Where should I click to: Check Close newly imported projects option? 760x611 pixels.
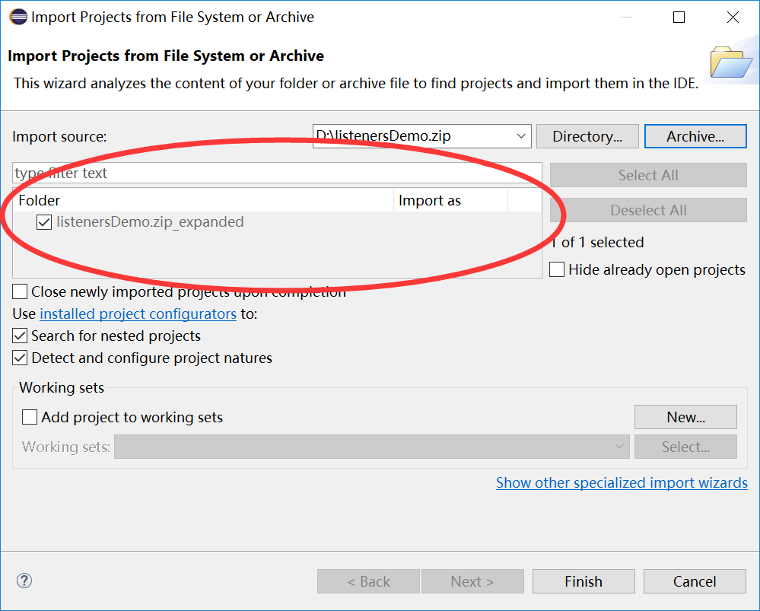pyautogui.click(x=21, y=292)
